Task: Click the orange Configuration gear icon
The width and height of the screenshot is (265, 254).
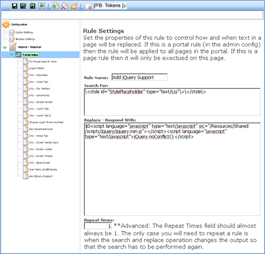Action: [6, 24]
